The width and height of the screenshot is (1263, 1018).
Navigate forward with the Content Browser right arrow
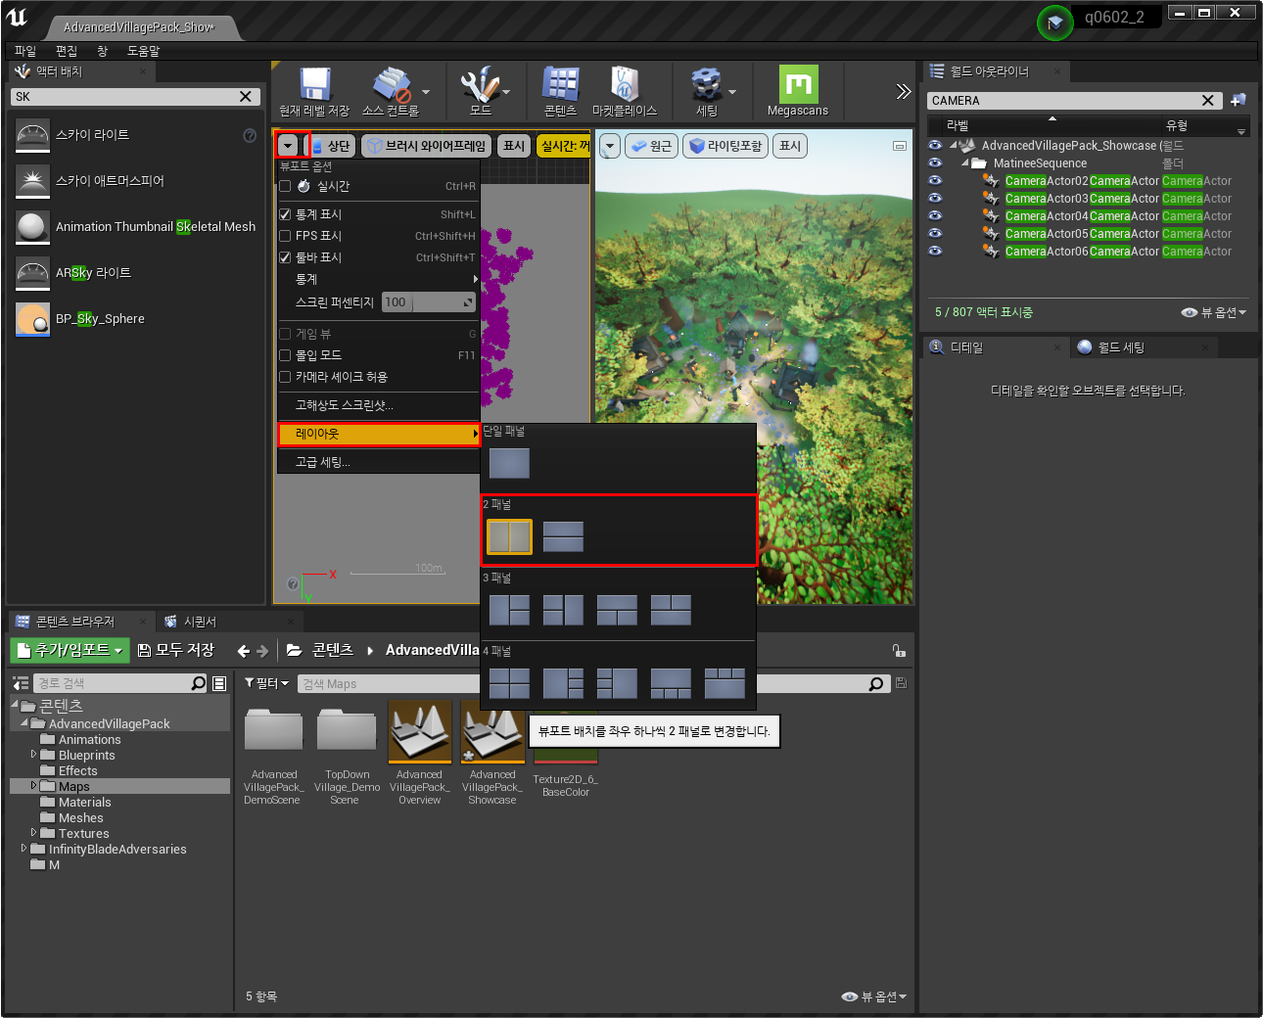(262, 650)
